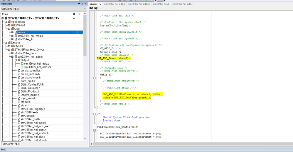293x152 pixels.
Task: Click the gear settings column icon in Files header
Action: [74, 14]
